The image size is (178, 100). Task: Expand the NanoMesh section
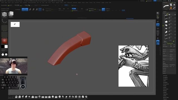(x=165, y=79)
